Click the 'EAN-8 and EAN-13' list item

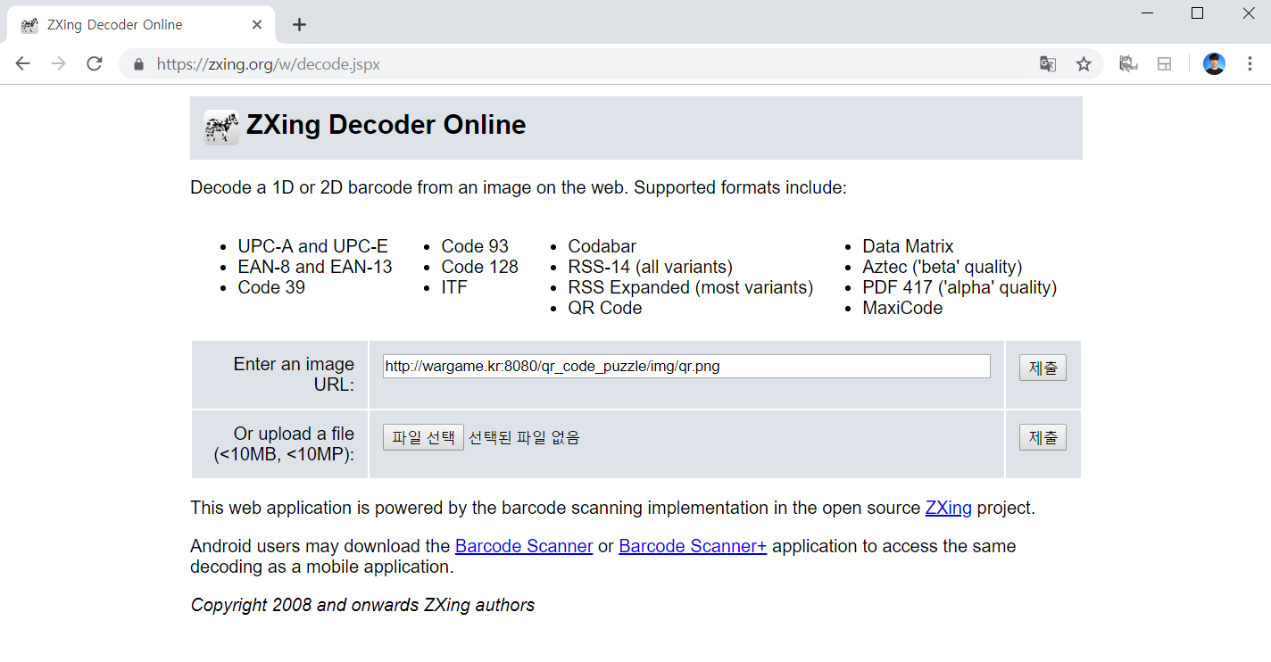click(x=315, y=267)
